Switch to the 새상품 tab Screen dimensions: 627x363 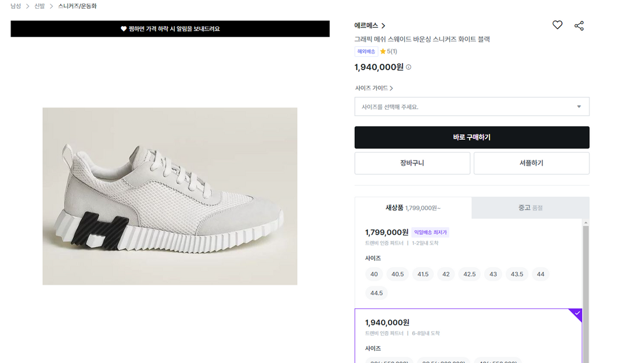(413, 208)
